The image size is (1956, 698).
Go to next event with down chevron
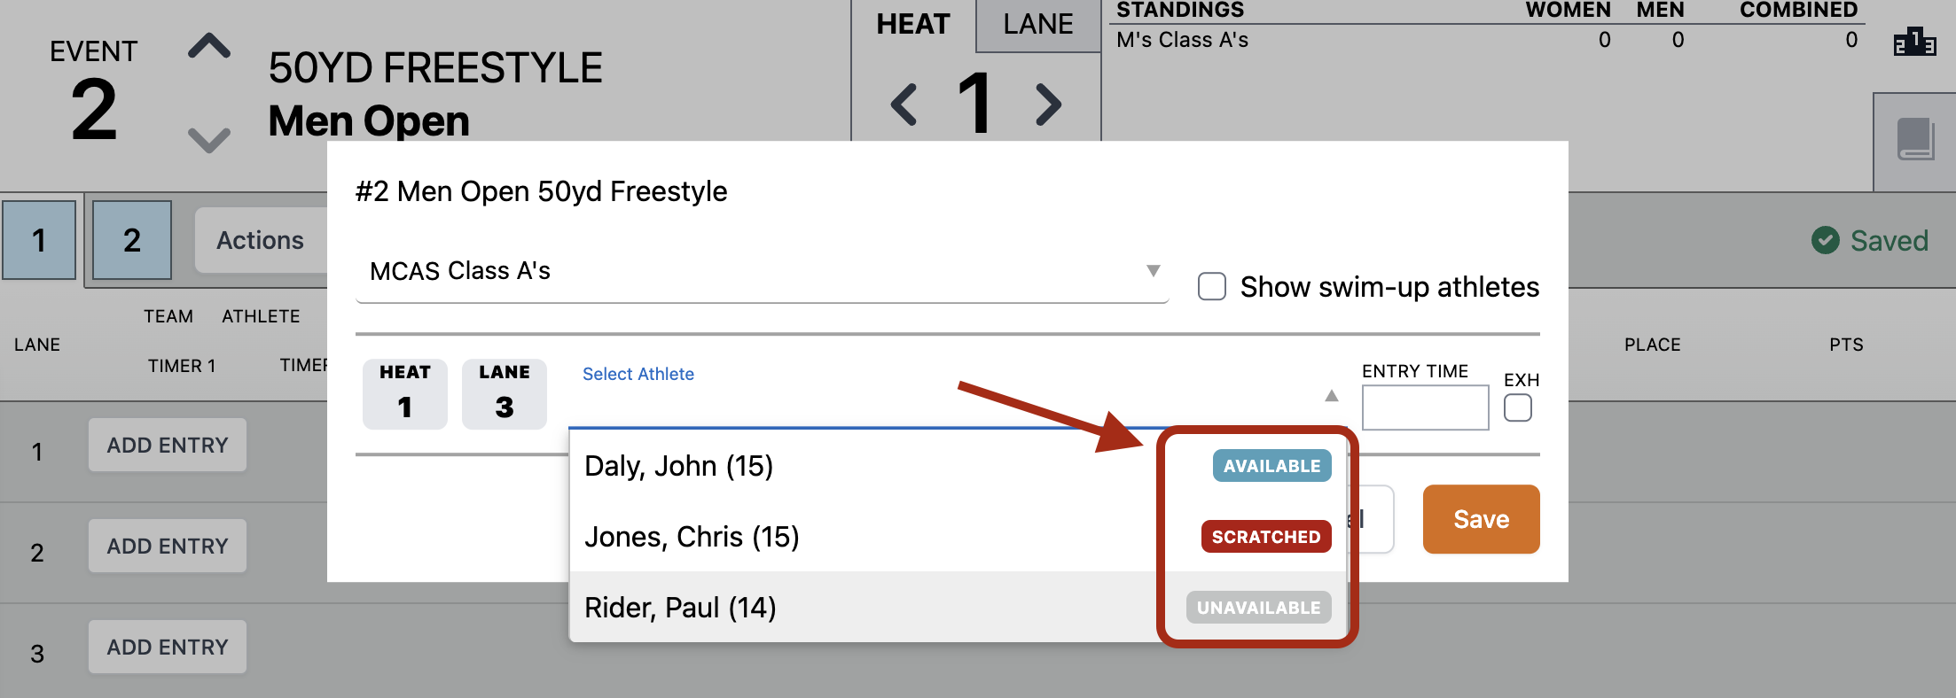(x=209, y=139)
